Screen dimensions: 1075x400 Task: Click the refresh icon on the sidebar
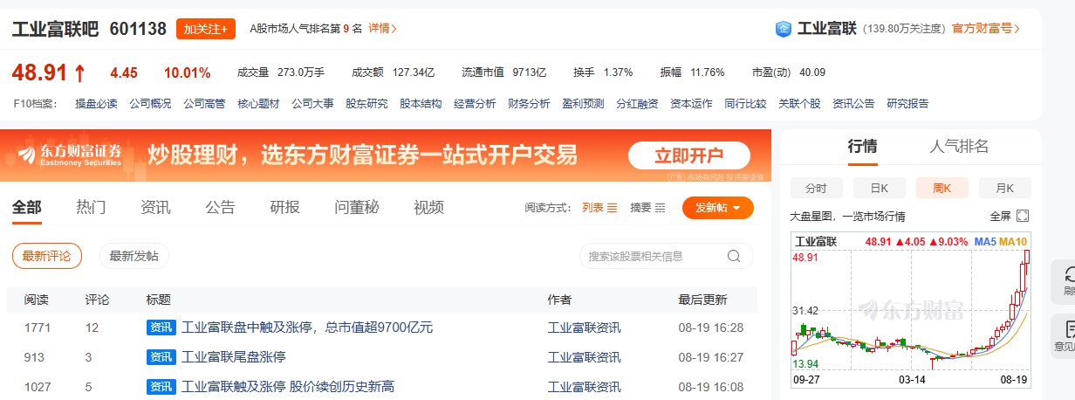pos(1070,275)
